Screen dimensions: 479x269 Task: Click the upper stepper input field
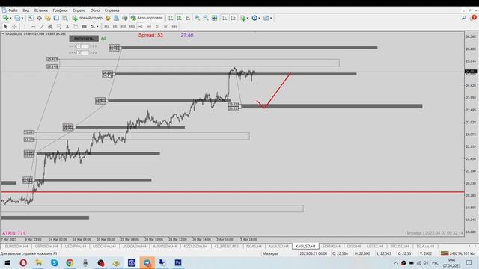pos(82,46)
